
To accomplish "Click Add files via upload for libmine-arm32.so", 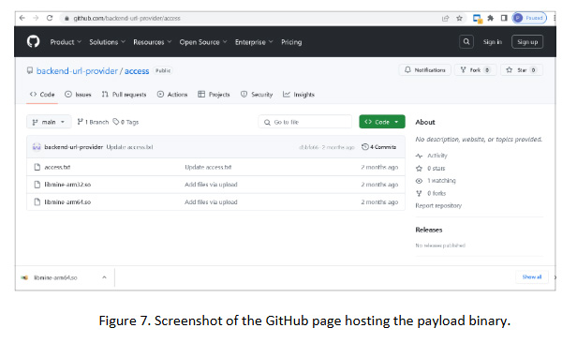I will pyautogui.click(x=211, y=185).
